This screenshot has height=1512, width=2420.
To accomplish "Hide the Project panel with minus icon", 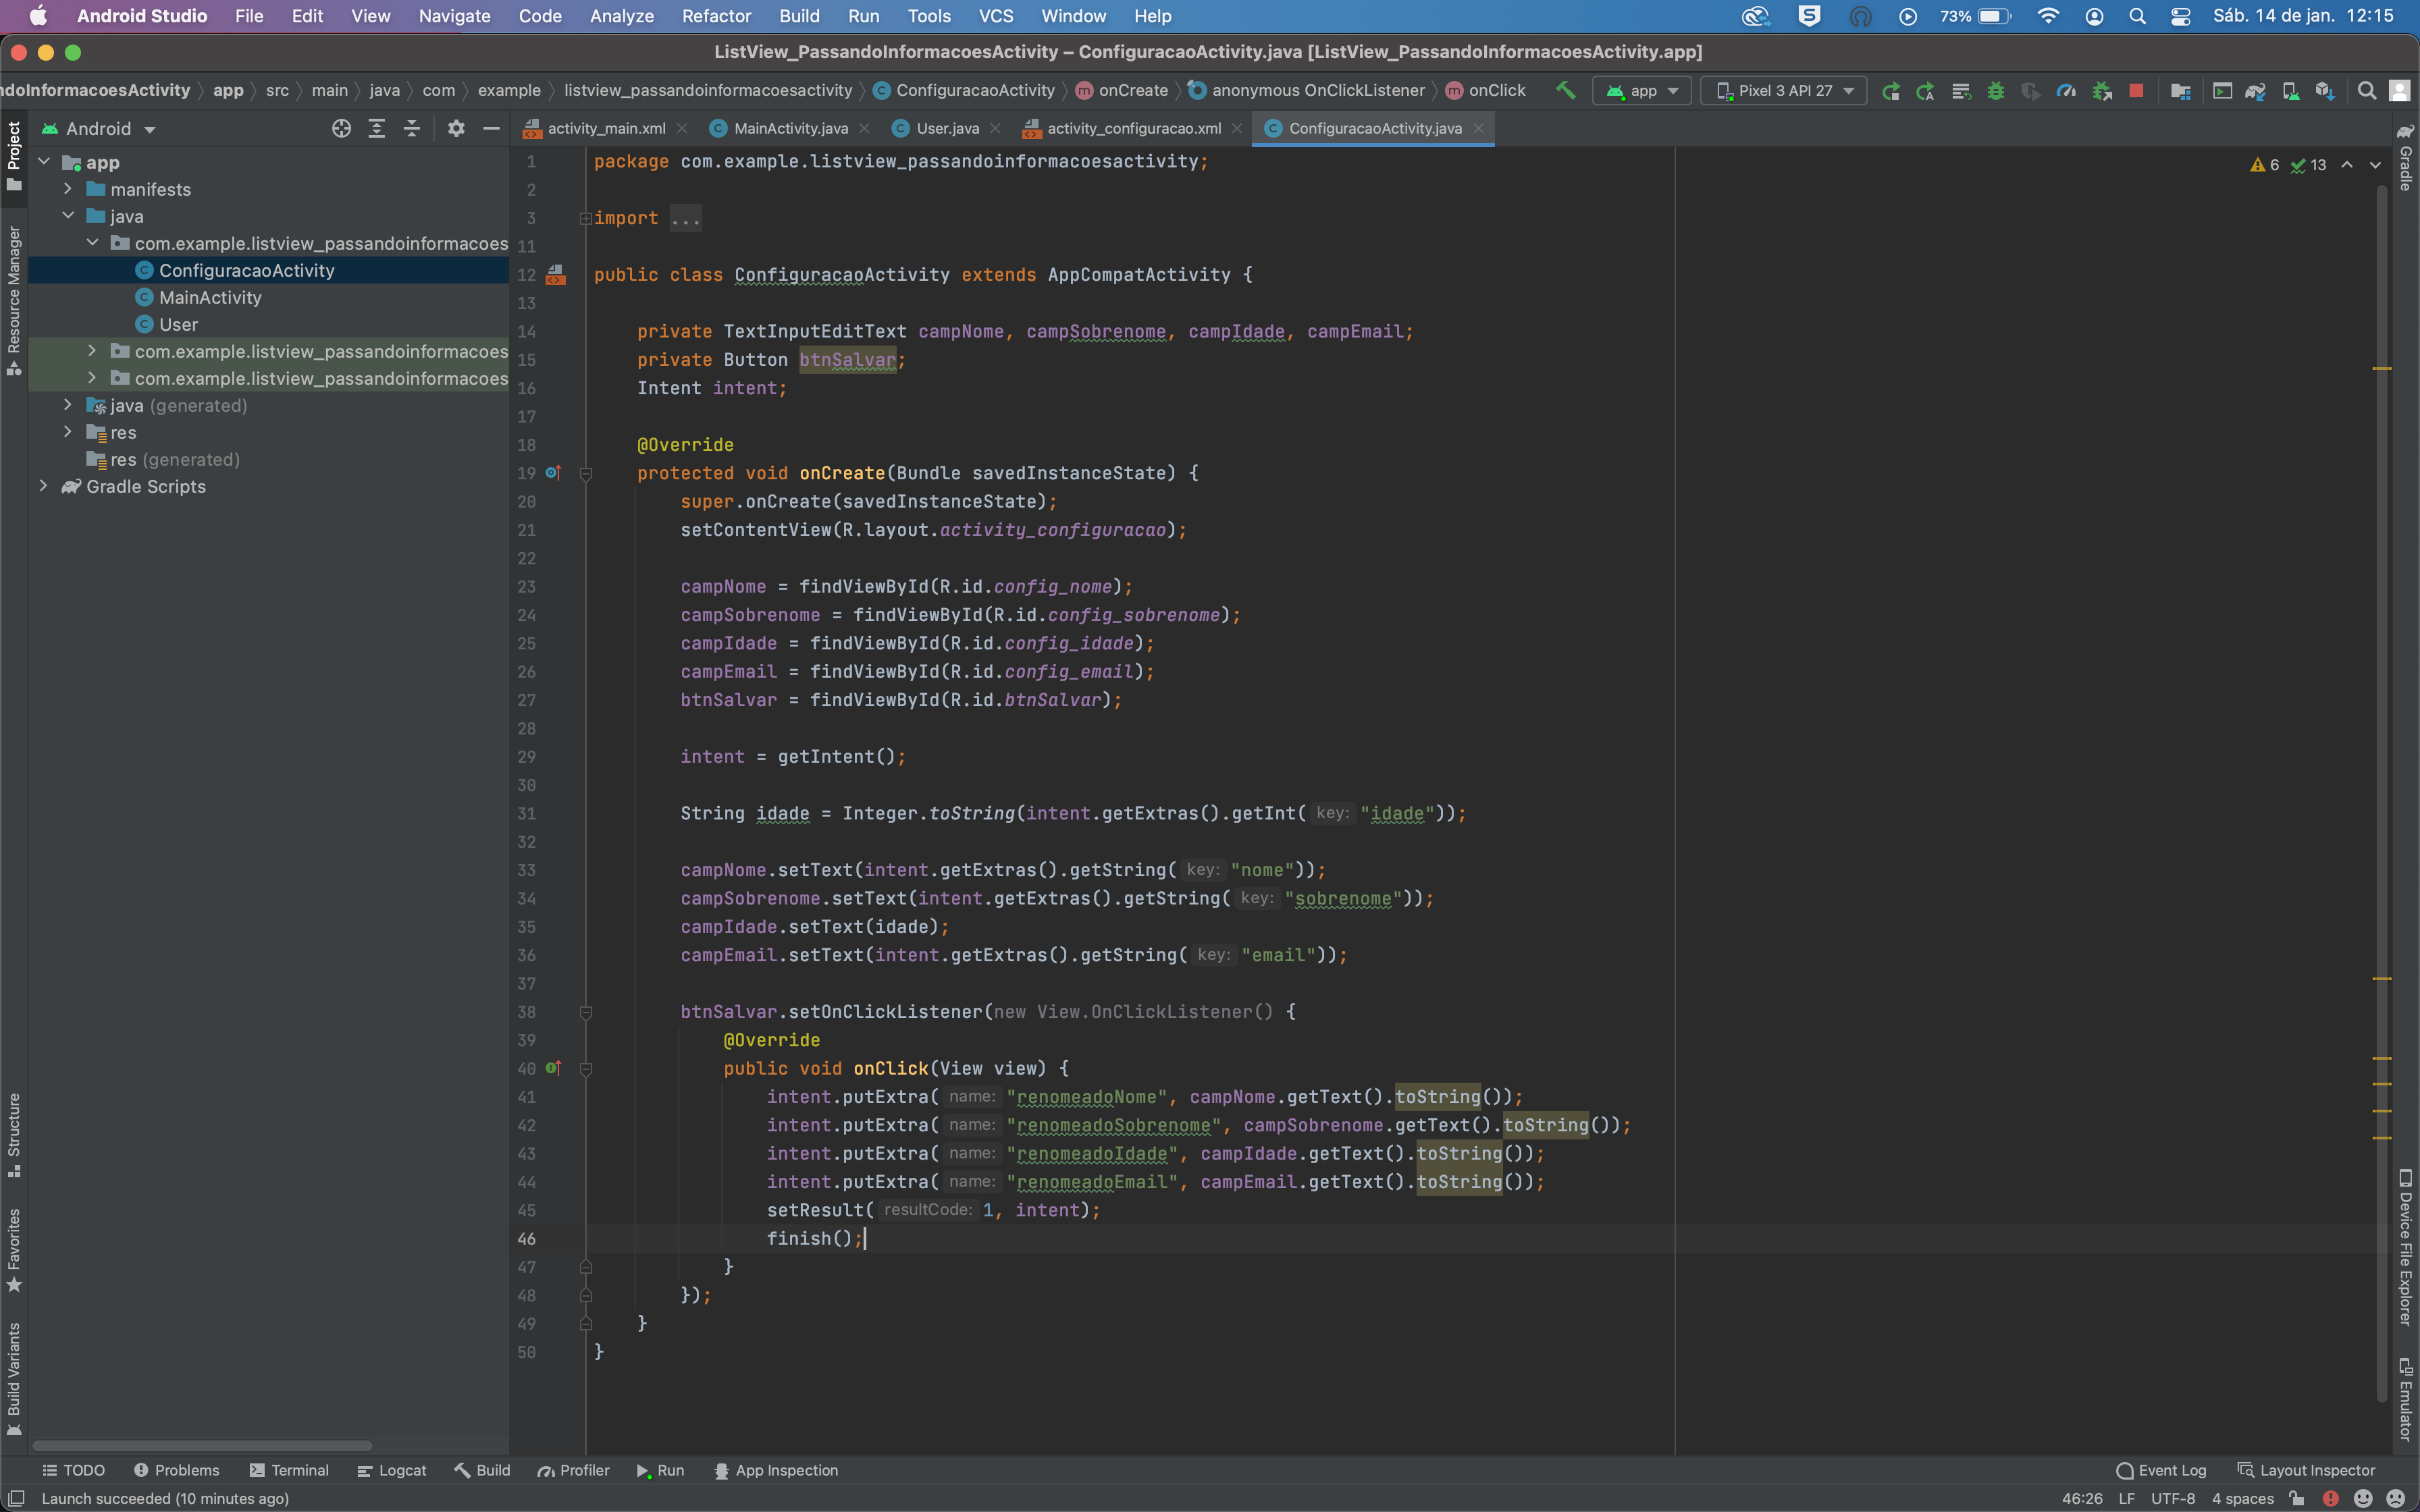I will 491,128.
